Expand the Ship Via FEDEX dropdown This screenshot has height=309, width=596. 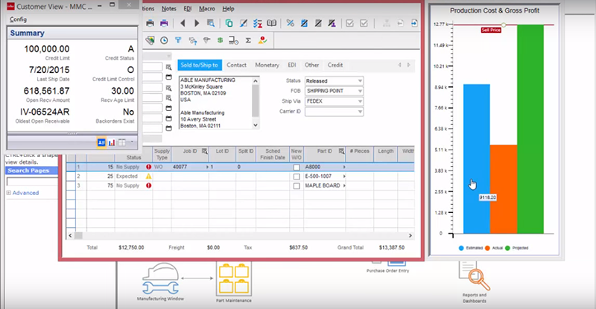[360, 101]
